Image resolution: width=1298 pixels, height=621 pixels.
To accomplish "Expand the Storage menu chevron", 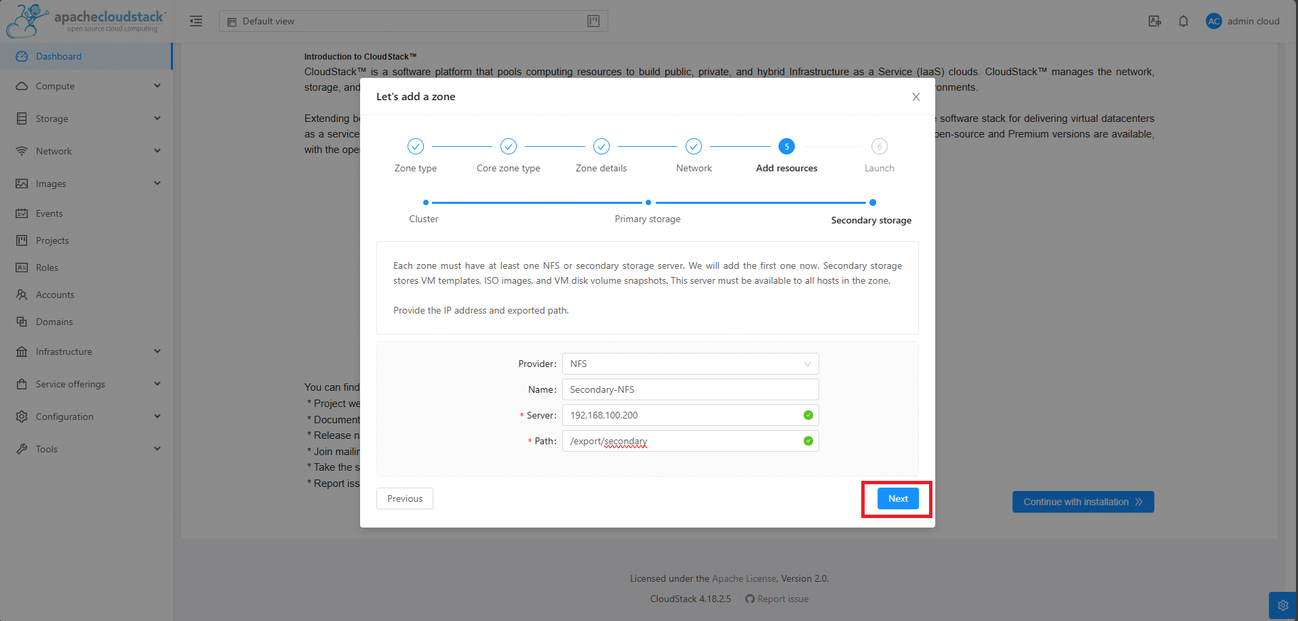I will 157,119.
